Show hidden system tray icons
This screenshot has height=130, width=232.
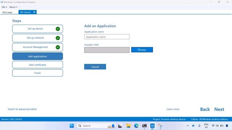(x=188, y=126)
